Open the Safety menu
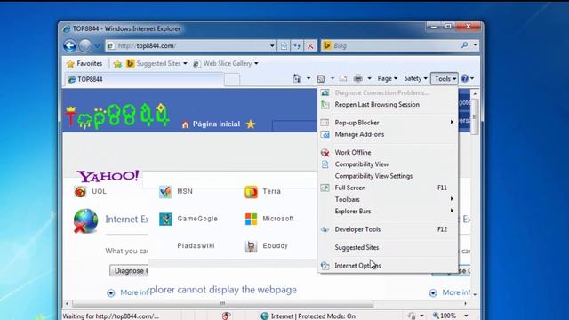 tap(415, 78)
